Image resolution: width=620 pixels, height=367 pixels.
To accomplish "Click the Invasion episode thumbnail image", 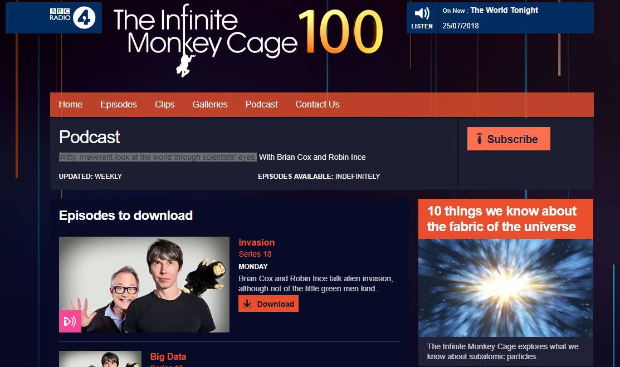I will 144,285.
